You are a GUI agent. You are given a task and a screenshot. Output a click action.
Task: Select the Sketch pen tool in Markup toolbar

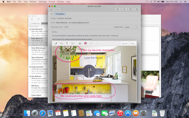click(56, 43)
